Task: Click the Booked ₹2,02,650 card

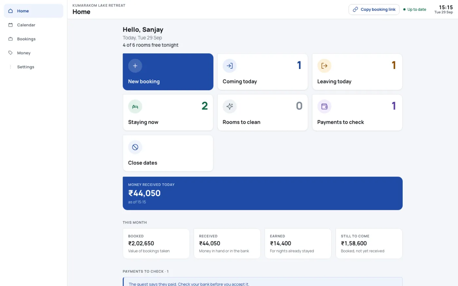Action: coord(156,244)
